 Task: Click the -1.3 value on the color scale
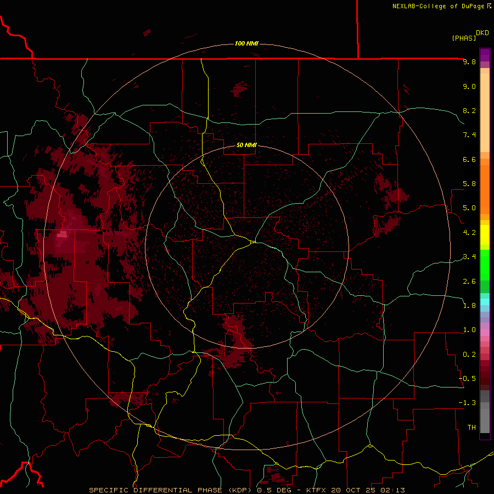click(x=468, y=403)
